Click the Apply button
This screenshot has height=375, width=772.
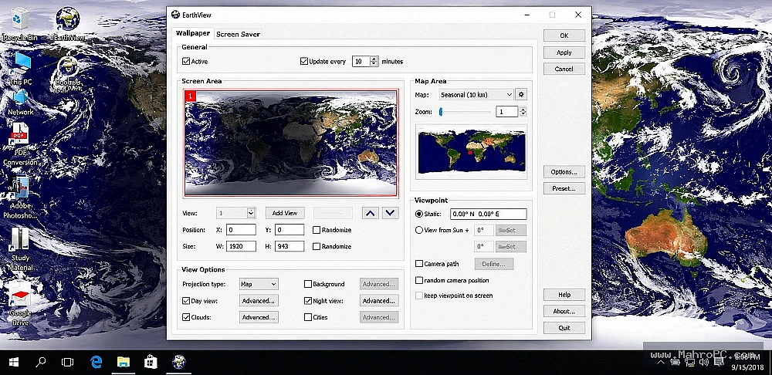tap(564, 52)
